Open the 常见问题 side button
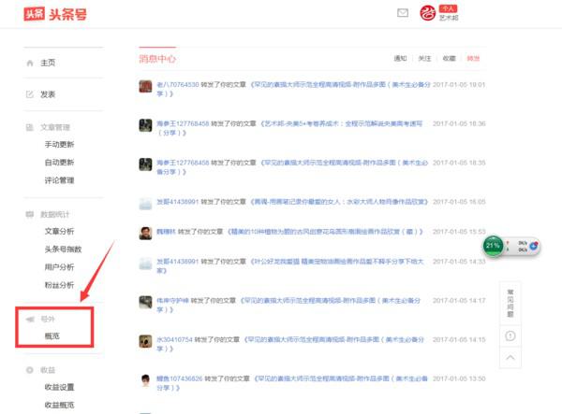Viewport: 562px width, 414px height. [x=510, y=300]
